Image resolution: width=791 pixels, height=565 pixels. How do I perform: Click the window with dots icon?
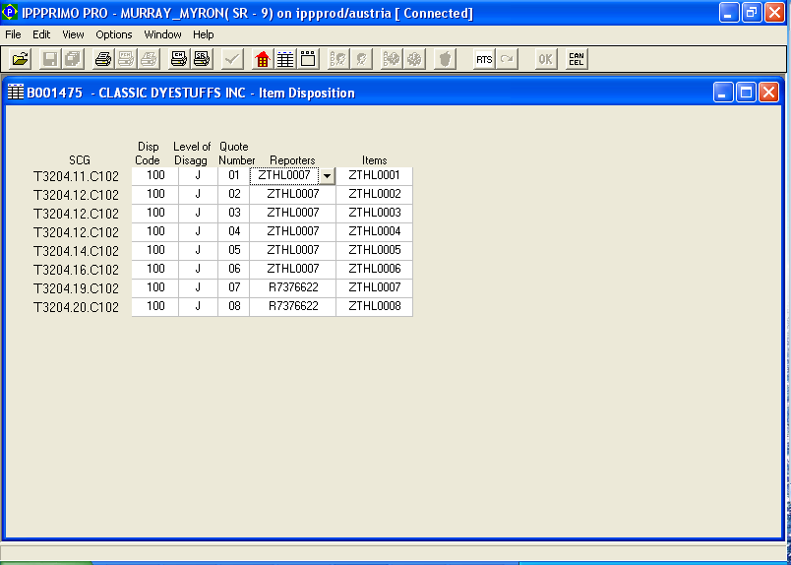tap(308, 60)
